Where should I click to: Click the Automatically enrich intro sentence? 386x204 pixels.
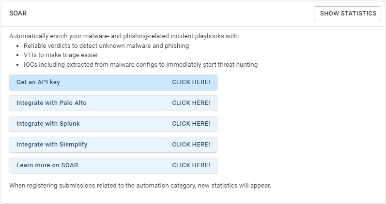(124, 36)
